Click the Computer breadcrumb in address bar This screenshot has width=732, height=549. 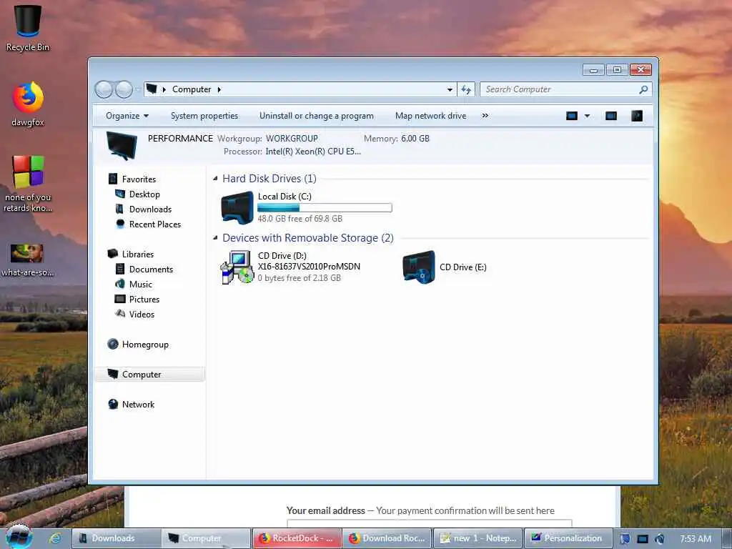[192, 89]
